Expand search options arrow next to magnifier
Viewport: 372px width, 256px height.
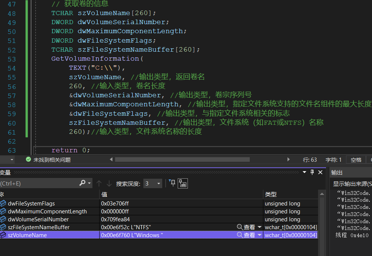coord(89,183)
